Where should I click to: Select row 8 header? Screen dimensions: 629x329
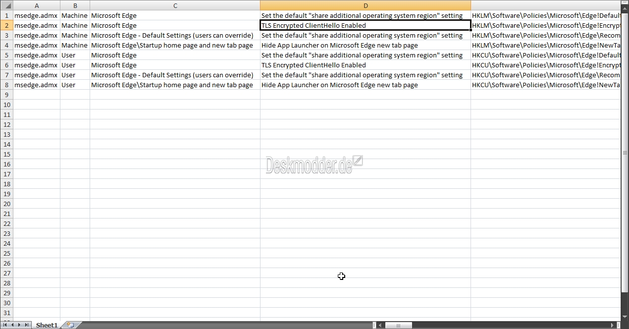[6, 85]
